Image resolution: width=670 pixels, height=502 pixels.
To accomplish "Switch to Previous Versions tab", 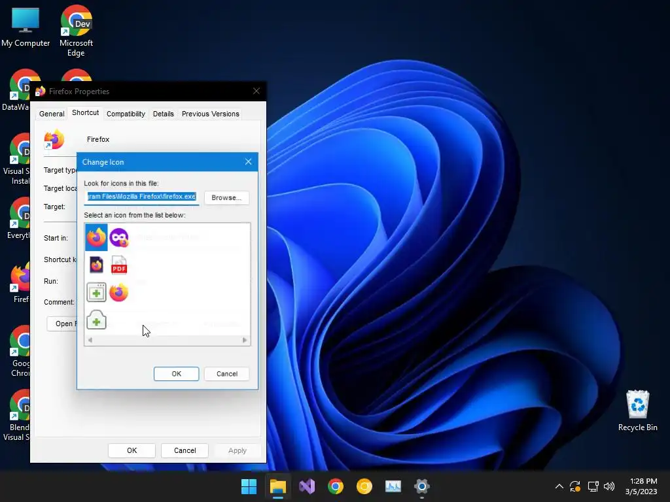I will tap(210, 114).
